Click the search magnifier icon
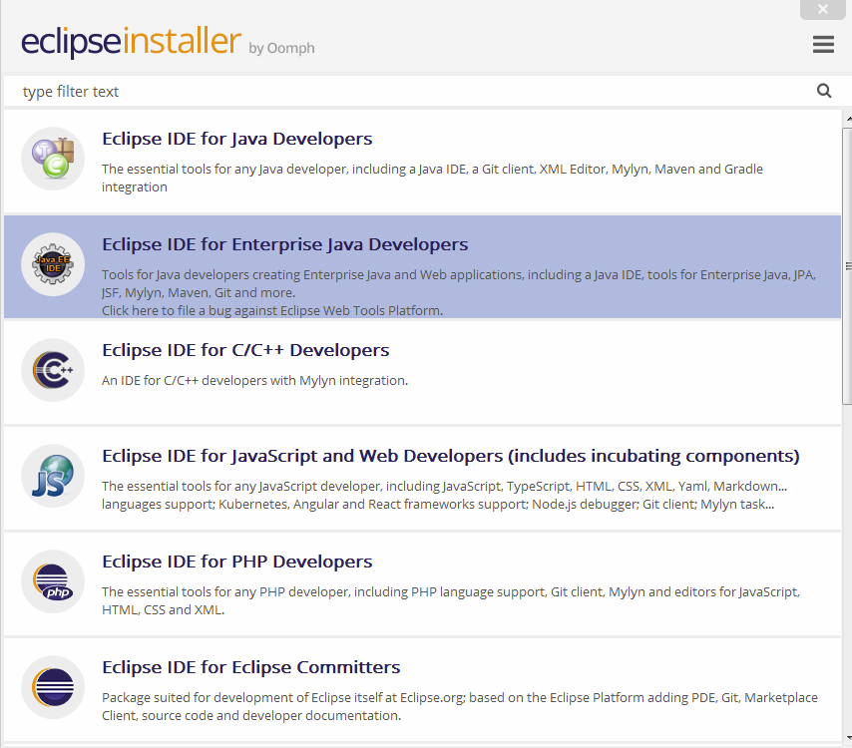This screenshot has height=748, width=852. tap(824, 91)
